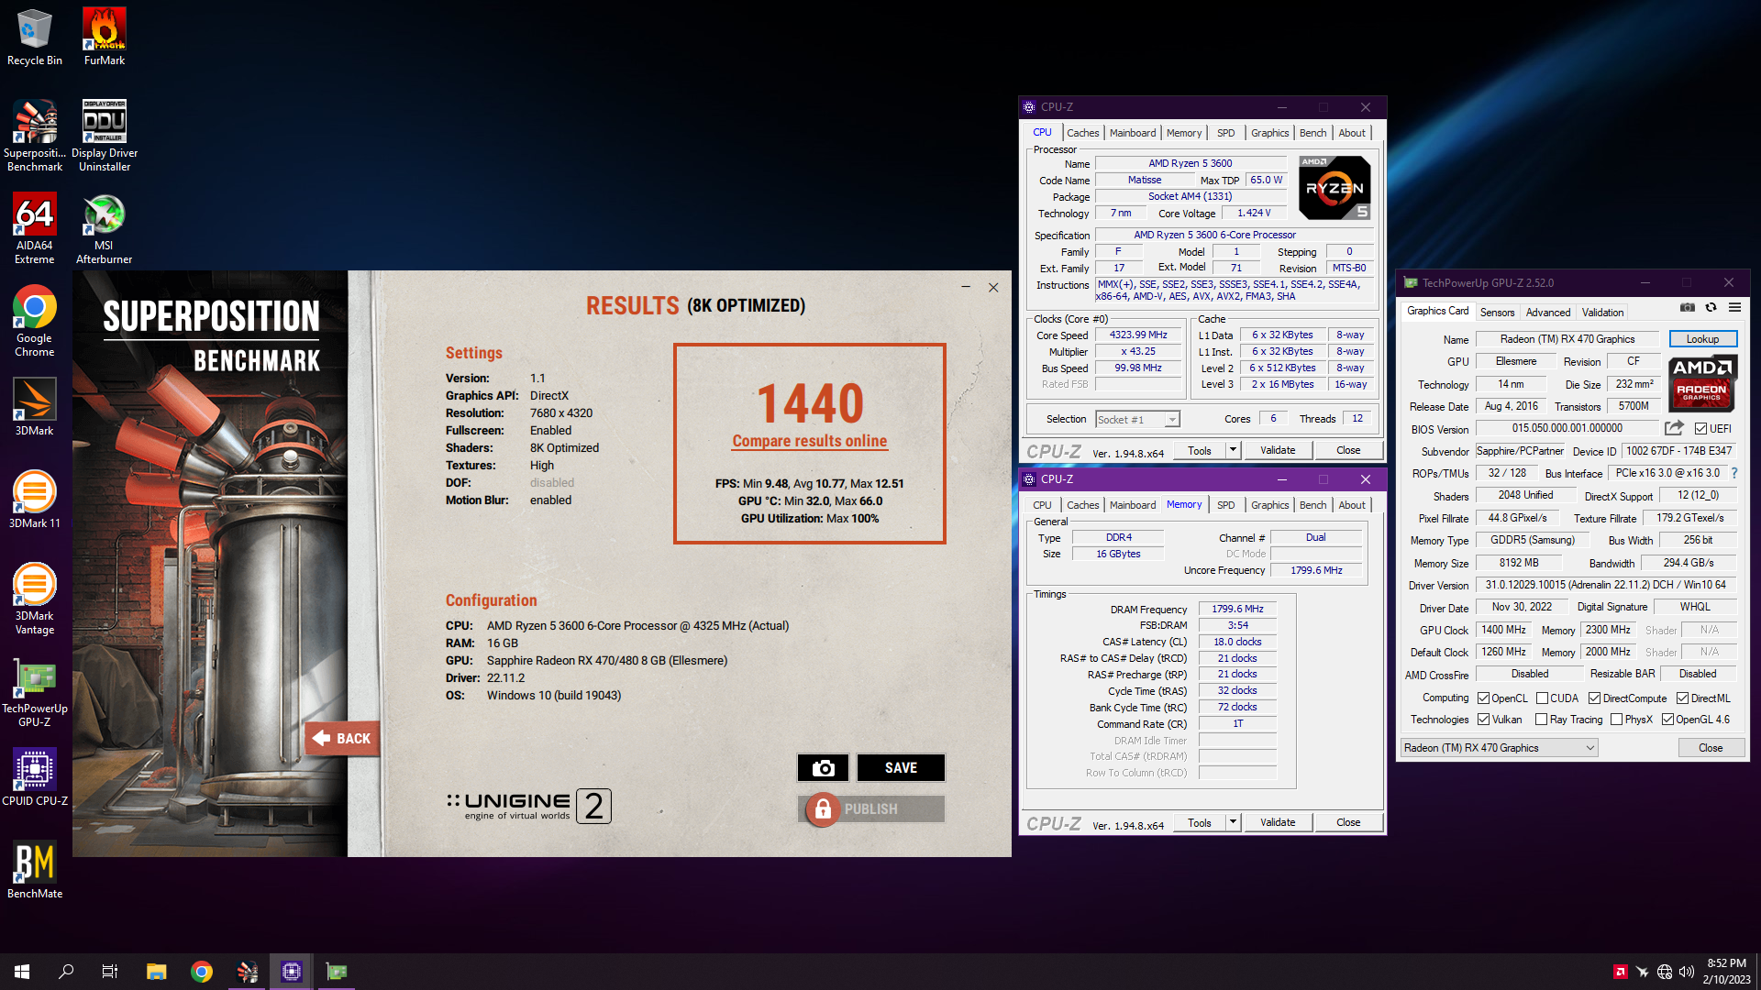Expand Tools dropdown arrow in top CPU-Z
This screenshot has height=990, width=1761.
[1233, 450]
